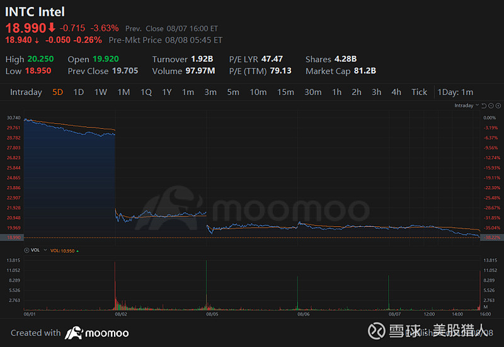Select the Intraday timeframe tab

(26, 92)
